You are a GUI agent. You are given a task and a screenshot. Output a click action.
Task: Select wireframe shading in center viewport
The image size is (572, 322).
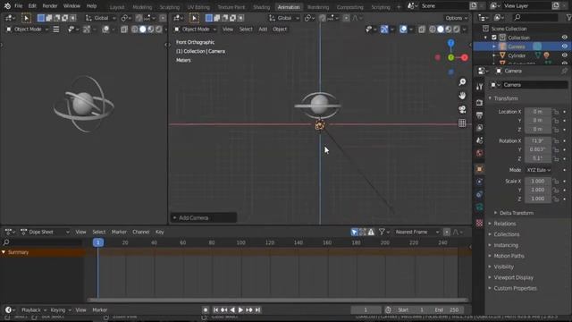(433, 30)
